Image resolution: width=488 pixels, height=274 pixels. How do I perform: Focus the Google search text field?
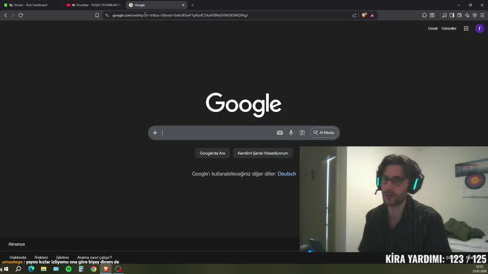point(217,133)
